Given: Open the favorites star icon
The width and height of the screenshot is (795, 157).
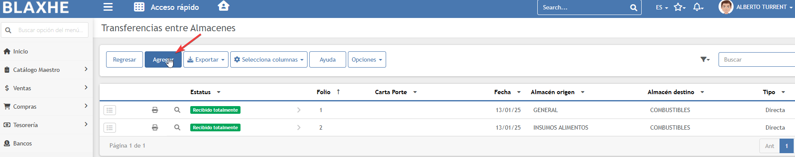Looking at the screenshot, I should click(679, 7).
